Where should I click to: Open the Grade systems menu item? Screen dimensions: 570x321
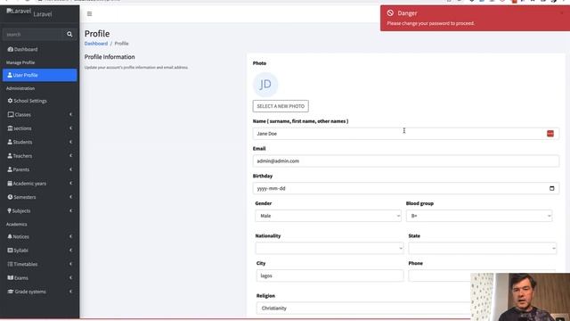tap(40, 292)
